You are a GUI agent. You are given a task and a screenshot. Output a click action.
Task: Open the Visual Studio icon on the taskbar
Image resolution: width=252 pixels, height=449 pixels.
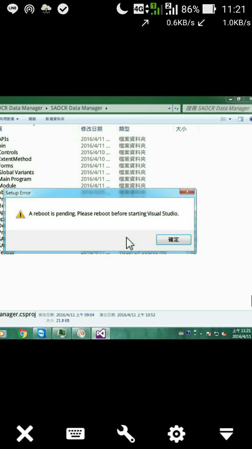point(101,333)
